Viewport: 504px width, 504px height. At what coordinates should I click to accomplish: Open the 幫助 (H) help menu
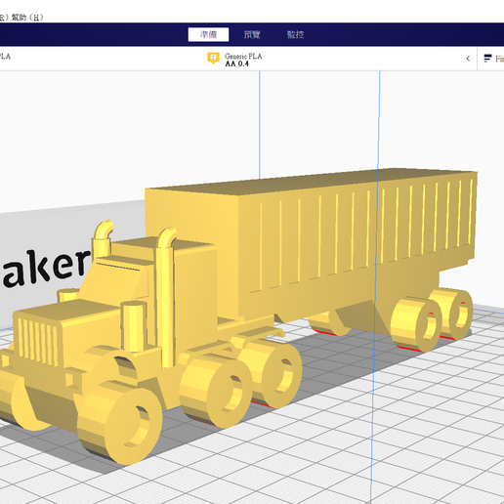point(27,18)
